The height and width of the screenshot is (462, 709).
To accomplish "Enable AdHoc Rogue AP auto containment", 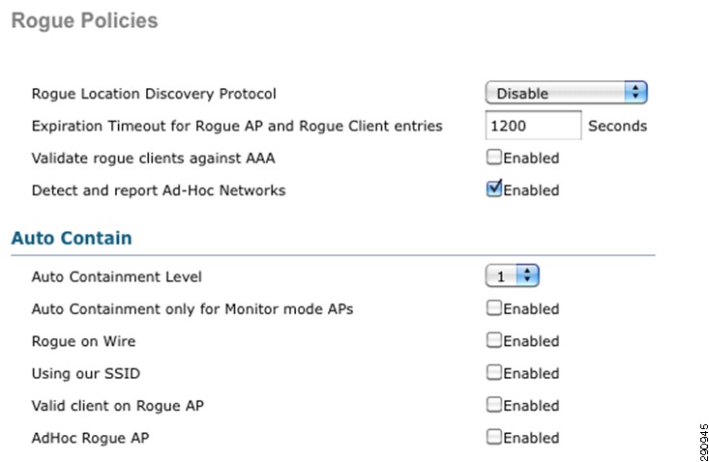I will tap(493, 437).
